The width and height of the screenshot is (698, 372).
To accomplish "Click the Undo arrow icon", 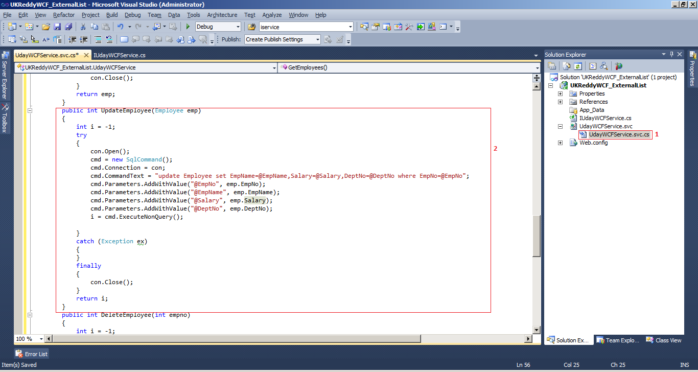I will click(120, 27).
